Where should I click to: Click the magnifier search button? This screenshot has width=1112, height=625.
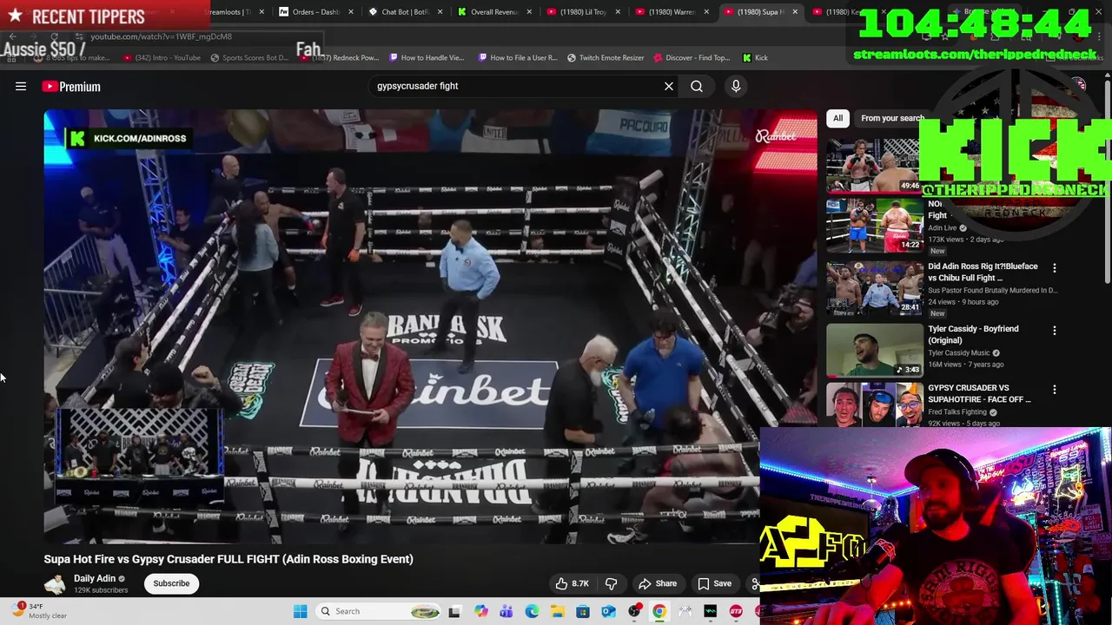click(697, 86)
